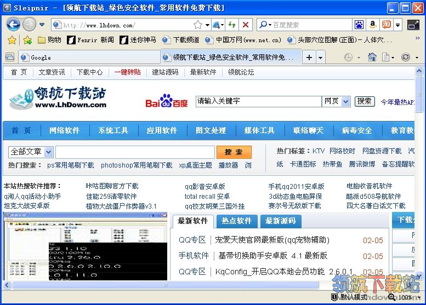Click the recently closed history clock icon

[348, 57]
